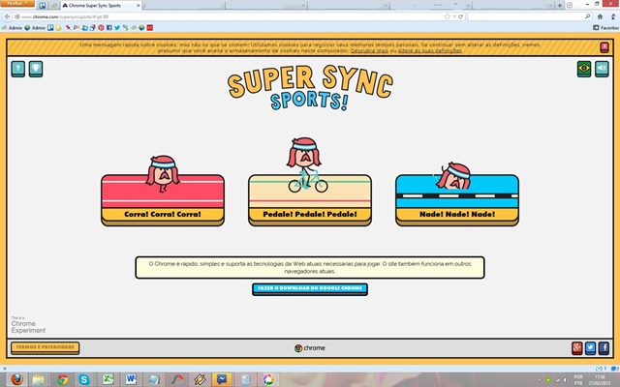The image size is (620, 387).
Task: Share on Facebook via footer icon
Action: (604, 348)
